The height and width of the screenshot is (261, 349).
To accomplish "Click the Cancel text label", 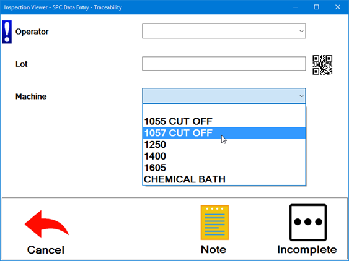I will (x=46, y=250).
